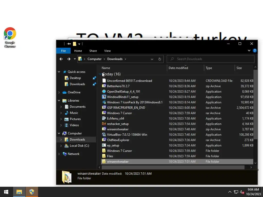
Task: Click the vertical scrollbar of file list
Action: click(255, 104)
